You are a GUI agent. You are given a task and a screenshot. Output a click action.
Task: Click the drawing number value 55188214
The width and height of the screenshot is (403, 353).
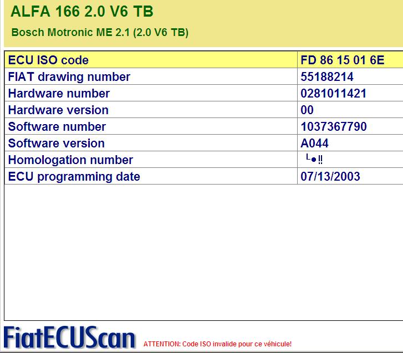(327, 76)
